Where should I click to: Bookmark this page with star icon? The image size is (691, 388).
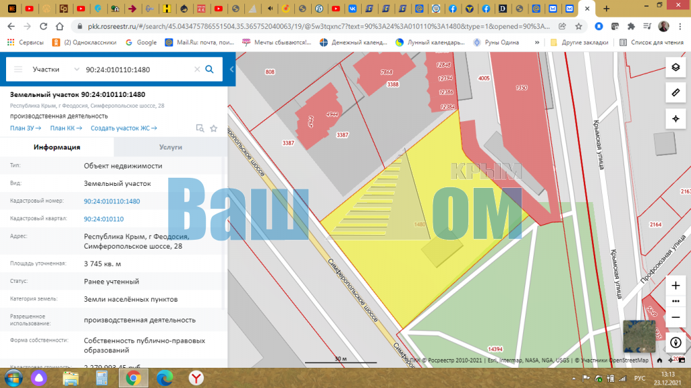pos(578,26)
